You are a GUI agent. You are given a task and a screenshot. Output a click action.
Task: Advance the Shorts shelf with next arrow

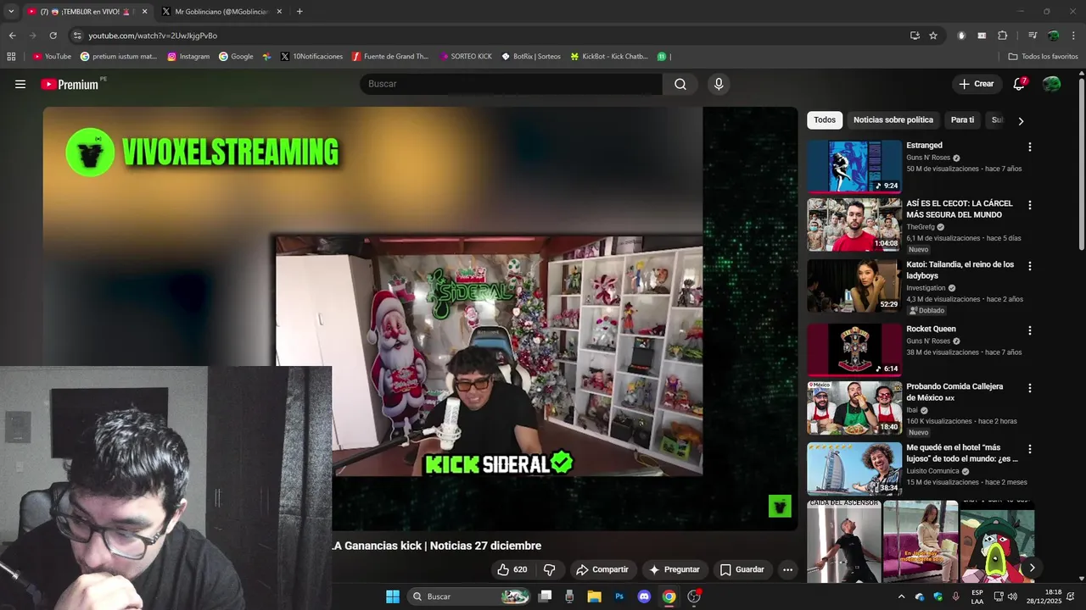[1032, 568]
